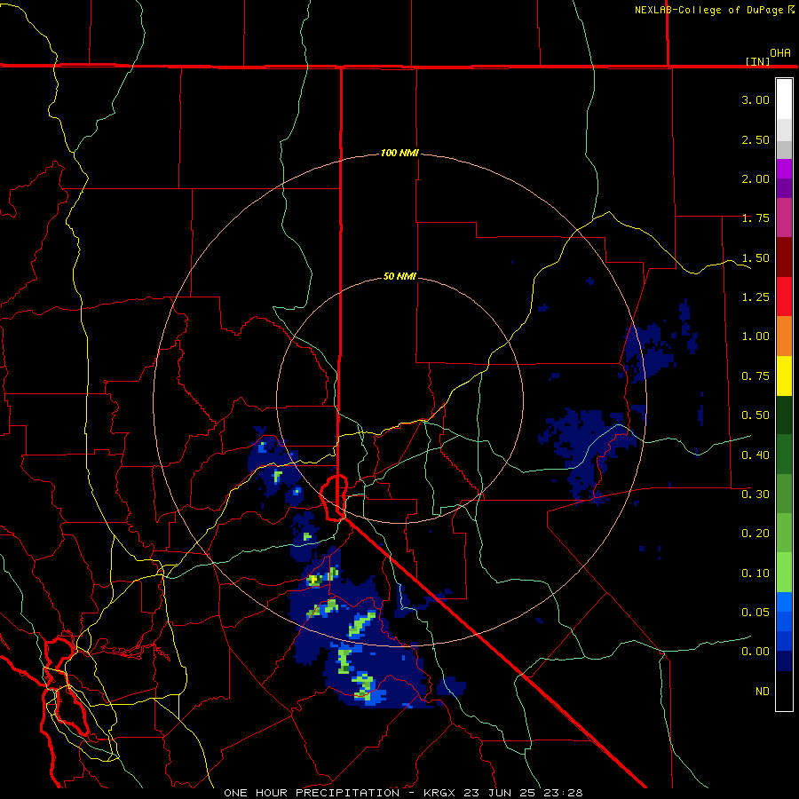
Task: Click the 1.00 legend value
Action: (755, 336)
